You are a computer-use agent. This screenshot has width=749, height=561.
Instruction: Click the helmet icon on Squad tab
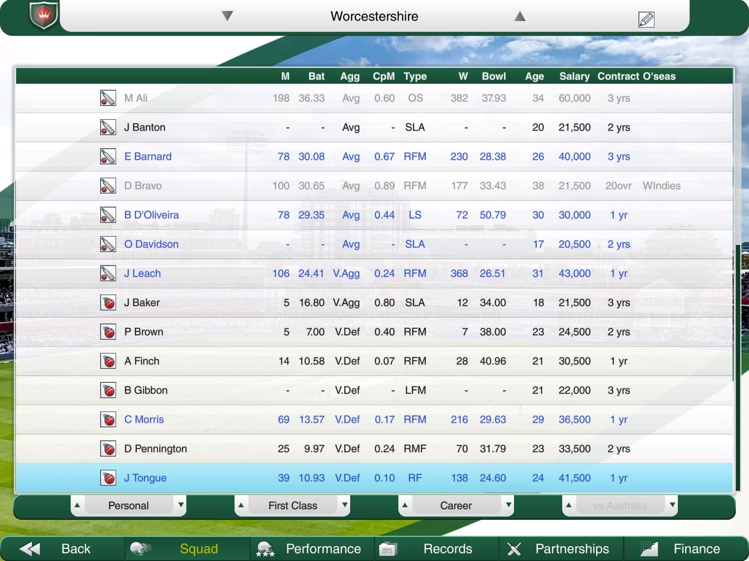pyautogui.click(x=140, y=549)
